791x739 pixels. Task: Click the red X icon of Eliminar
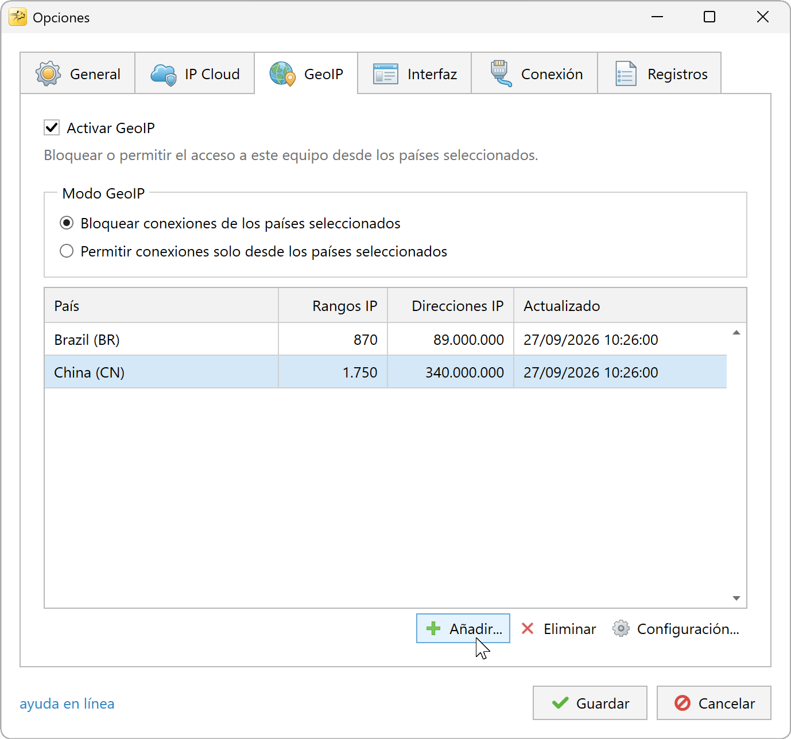(528, 629)
